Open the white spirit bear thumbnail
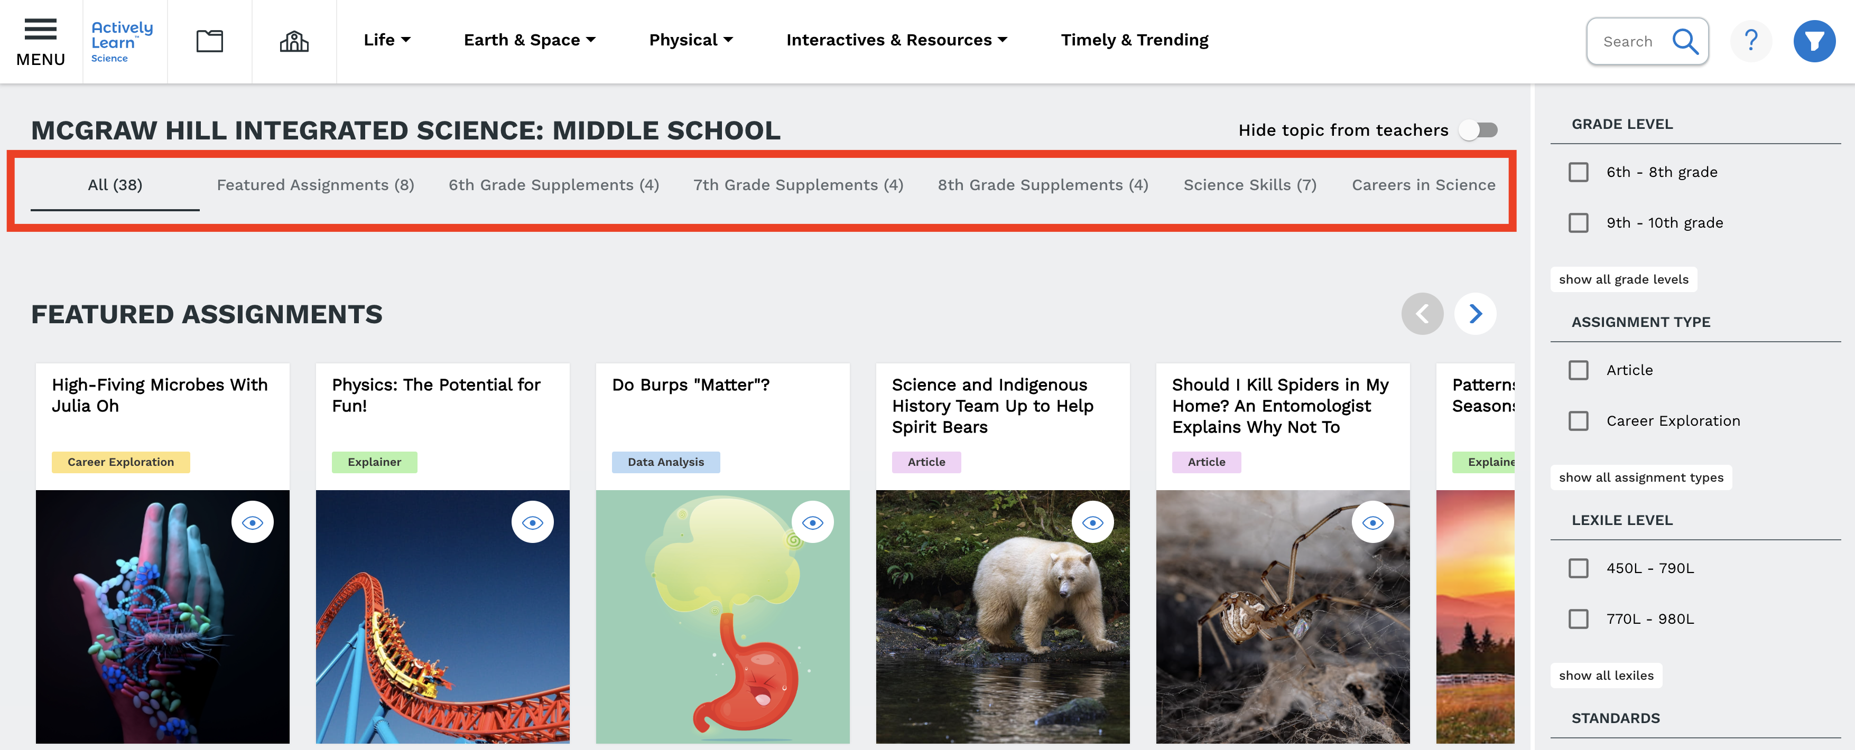Viewport: 1855px width, 750px height. [x=1003, y=616]
